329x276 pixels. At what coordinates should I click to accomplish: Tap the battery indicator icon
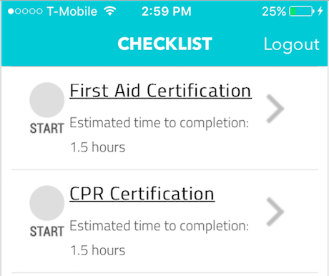coord(302,11)
